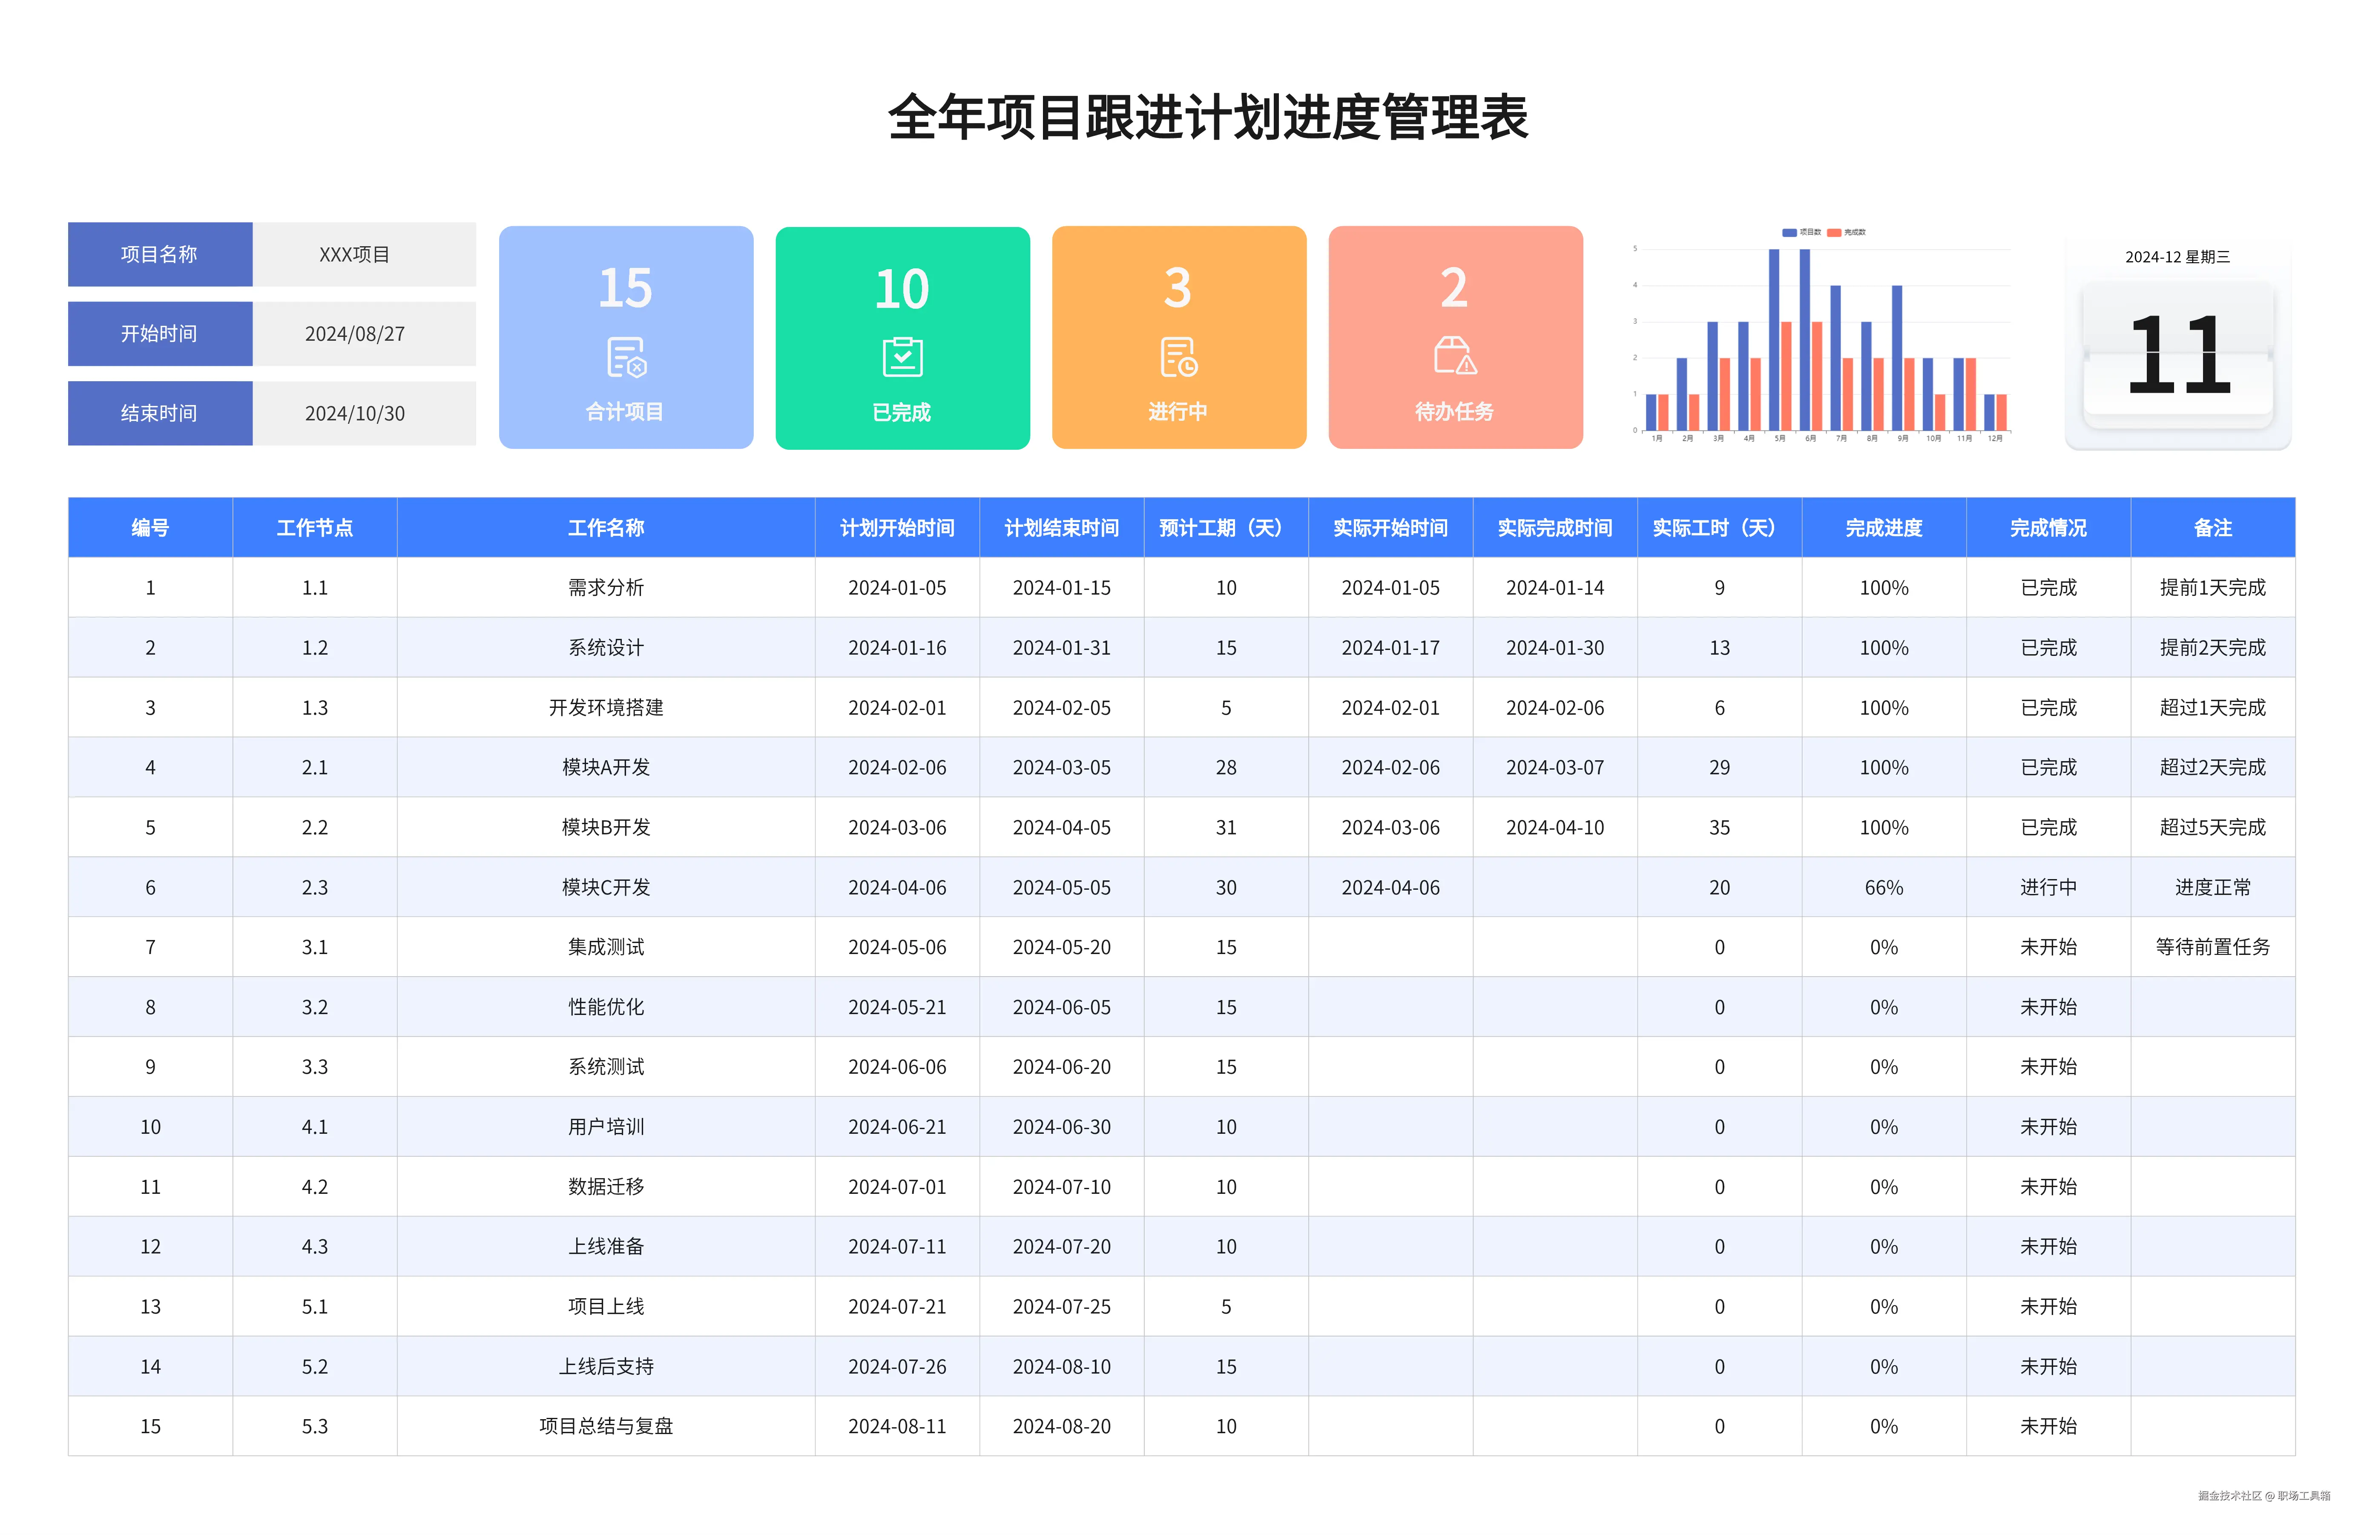Click the 项目总结与复盘 task cell
The image size is (2364, 1535).
click(x=606, y=1426)
